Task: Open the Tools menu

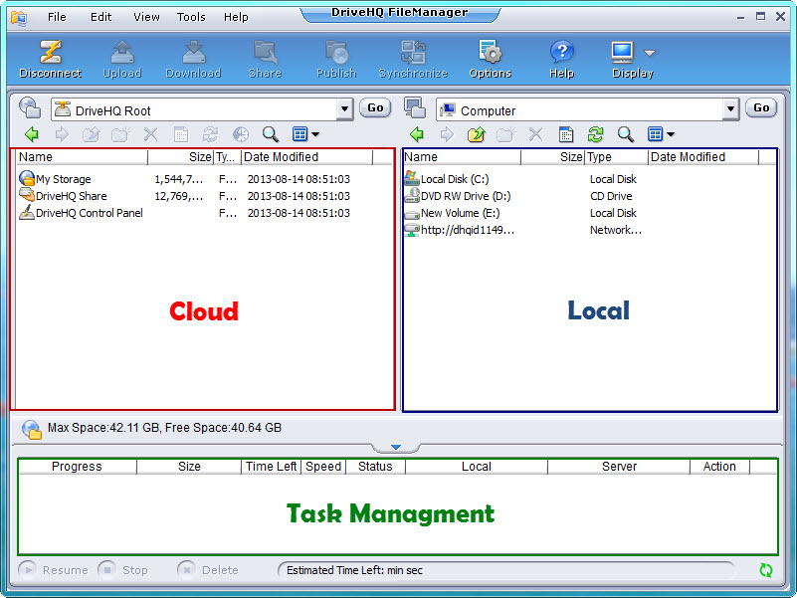Action: coord(191,17)
